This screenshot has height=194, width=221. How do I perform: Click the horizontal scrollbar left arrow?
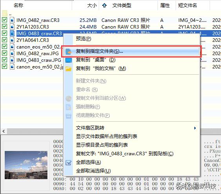pos(4,131)
